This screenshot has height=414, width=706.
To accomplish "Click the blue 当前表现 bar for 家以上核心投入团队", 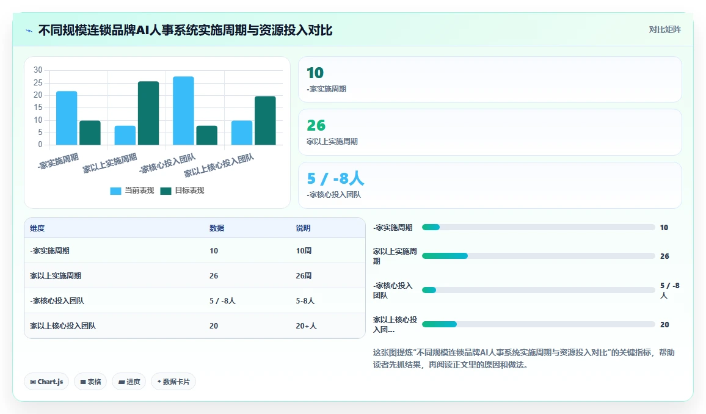I will tap(242, 133).
